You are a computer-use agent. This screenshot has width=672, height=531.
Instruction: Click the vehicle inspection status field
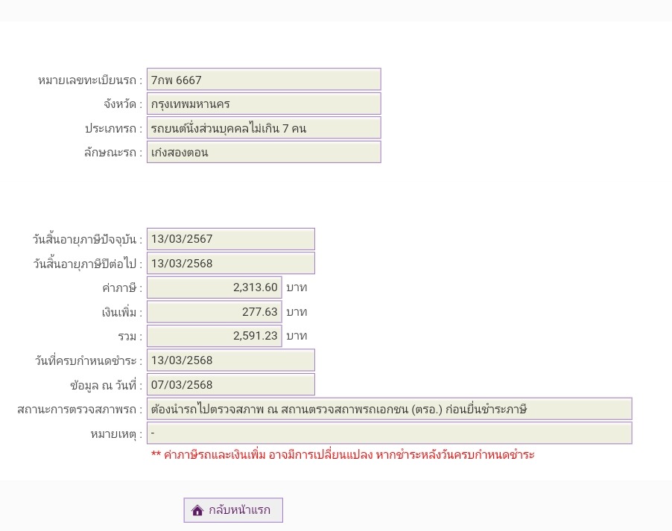pyautogui.click(x=389, y=409)
